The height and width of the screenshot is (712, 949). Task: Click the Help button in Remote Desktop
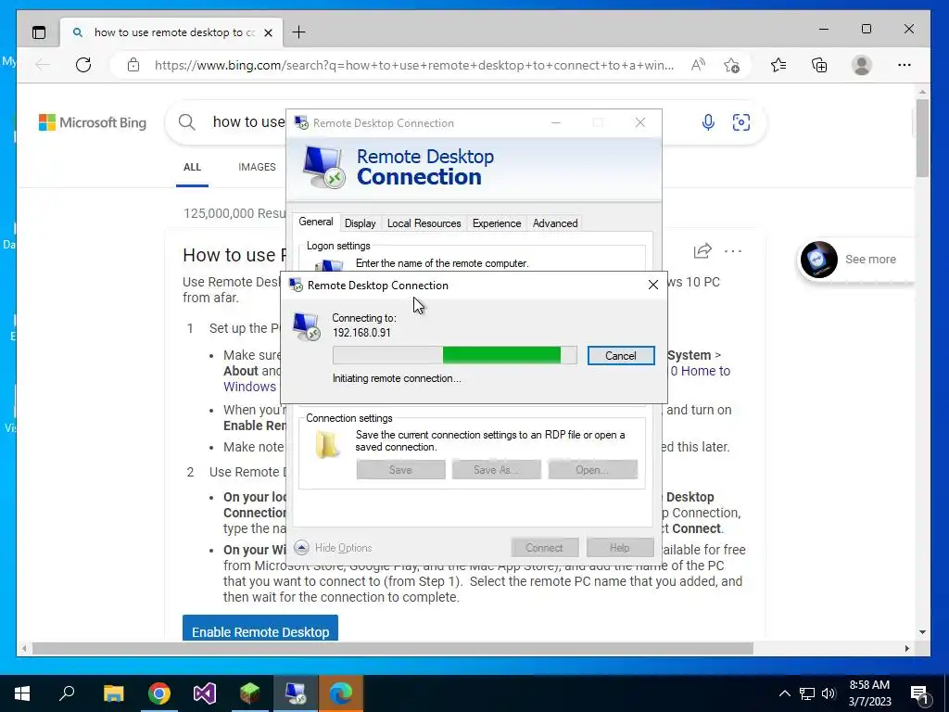tap(620, 547)
